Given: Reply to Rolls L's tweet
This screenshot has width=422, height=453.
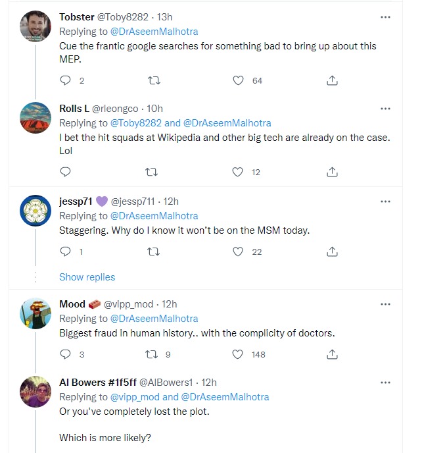Looking at the screenshot, I should (x=65, y=172).
